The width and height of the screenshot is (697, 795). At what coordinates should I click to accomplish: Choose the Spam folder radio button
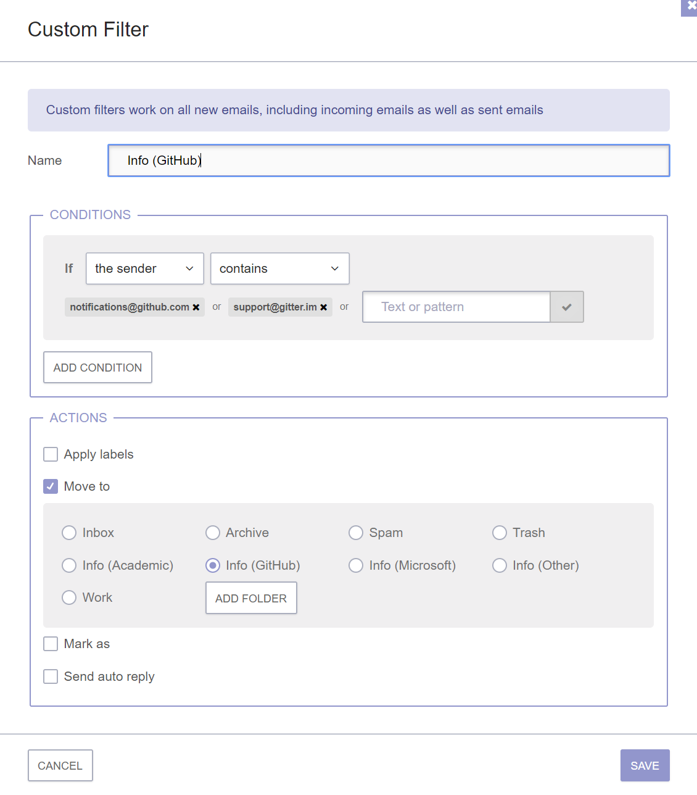(356, 533)
